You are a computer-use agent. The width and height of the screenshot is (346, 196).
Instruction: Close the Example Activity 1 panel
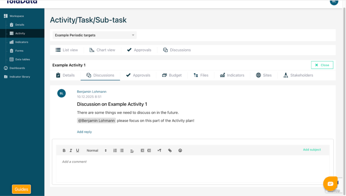pyautogui.click(x=322, y=65)
